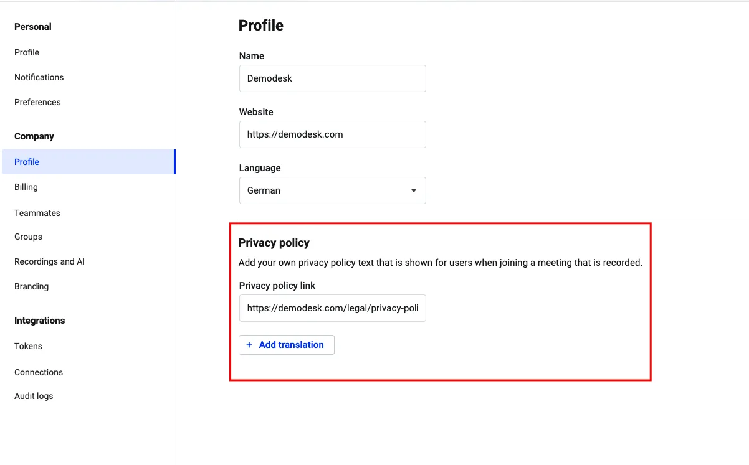This screenshot has width=749, height=465.
Task: Click the Website field label
Action: point(256,112)
